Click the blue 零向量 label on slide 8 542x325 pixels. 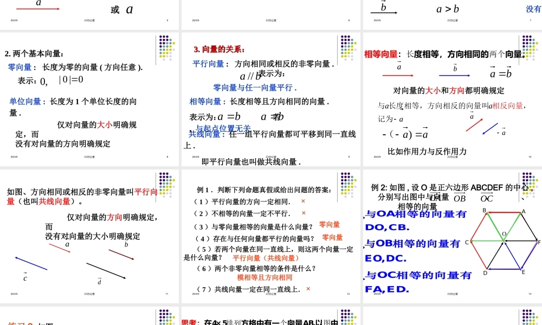(x=20, y=67)
